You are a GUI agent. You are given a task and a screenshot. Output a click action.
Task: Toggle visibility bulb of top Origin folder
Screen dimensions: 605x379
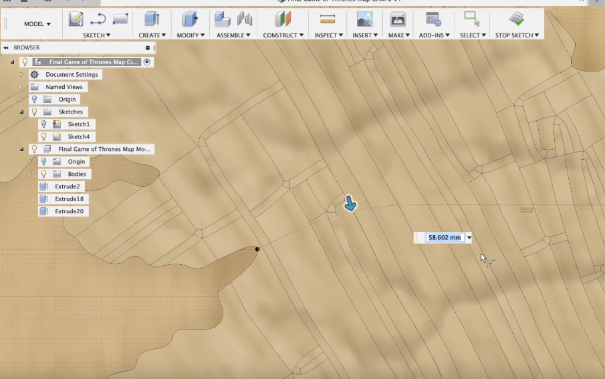pos(34,99)
